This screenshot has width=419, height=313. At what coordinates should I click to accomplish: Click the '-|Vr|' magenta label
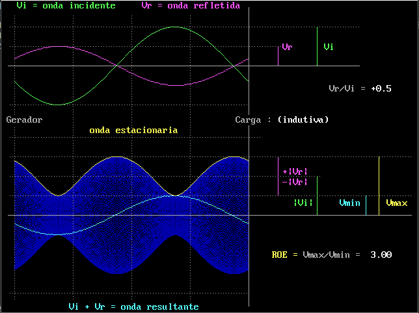coord(295,182)
